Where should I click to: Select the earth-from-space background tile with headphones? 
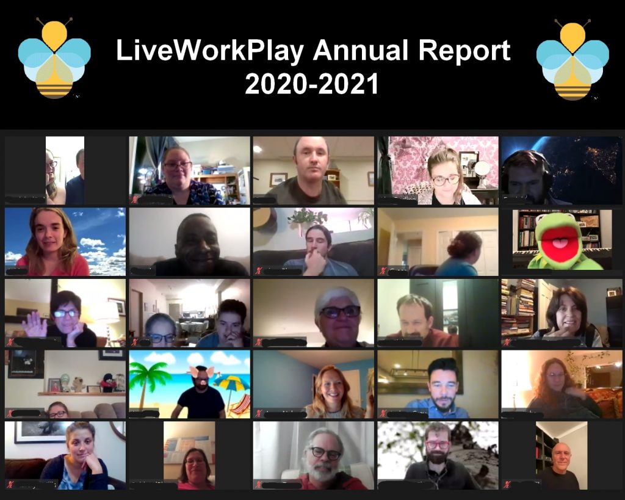click(562, 171)
